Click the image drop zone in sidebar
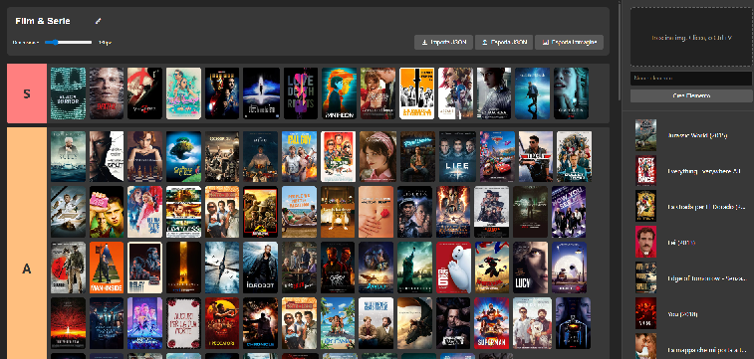This screenshot has width=754, height=359. tap(691, 37)
